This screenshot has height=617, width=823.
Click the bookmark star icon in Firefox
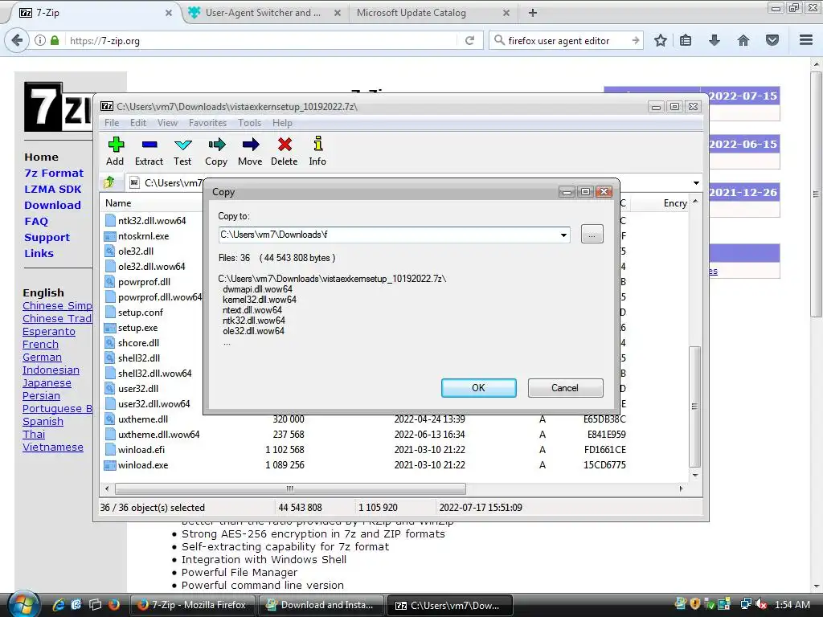click(661, 40)
